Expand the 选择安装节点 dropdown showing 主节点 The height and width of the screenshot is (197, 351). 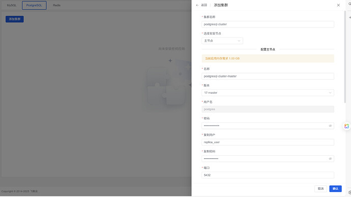point(222,41)
